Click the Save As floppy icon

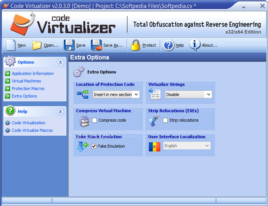(96, 45)
